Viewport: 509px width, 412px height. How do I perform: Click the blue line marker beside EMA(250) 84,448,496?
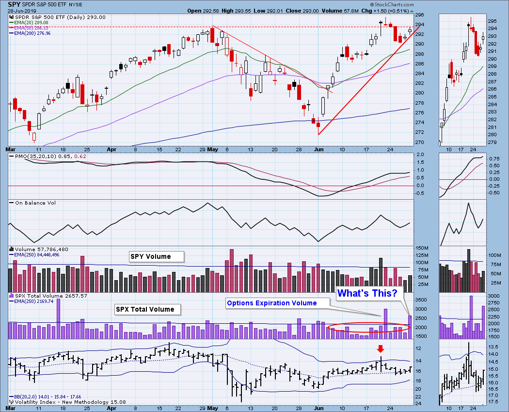tap(12, 255)
